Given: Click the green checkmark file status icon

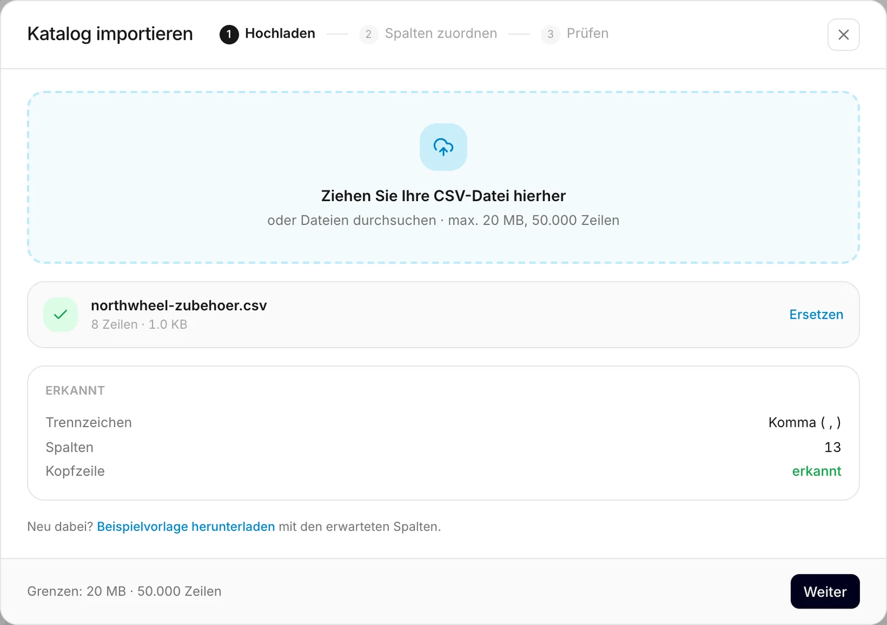Looking at the screenshot, I should click(60, 315).
